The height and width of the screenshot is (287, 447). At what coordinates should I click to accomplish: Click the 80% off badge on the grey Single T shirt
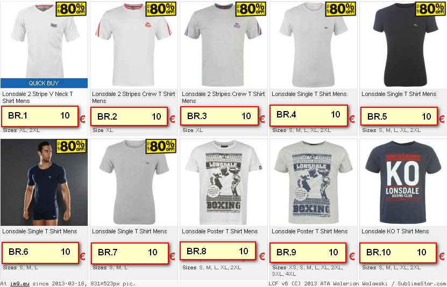pyautogui.click(x=161, y=146)
